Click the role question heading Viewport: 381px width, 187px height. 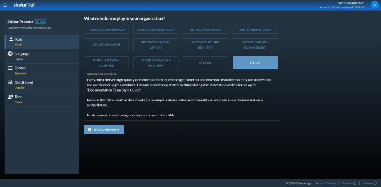125,18
